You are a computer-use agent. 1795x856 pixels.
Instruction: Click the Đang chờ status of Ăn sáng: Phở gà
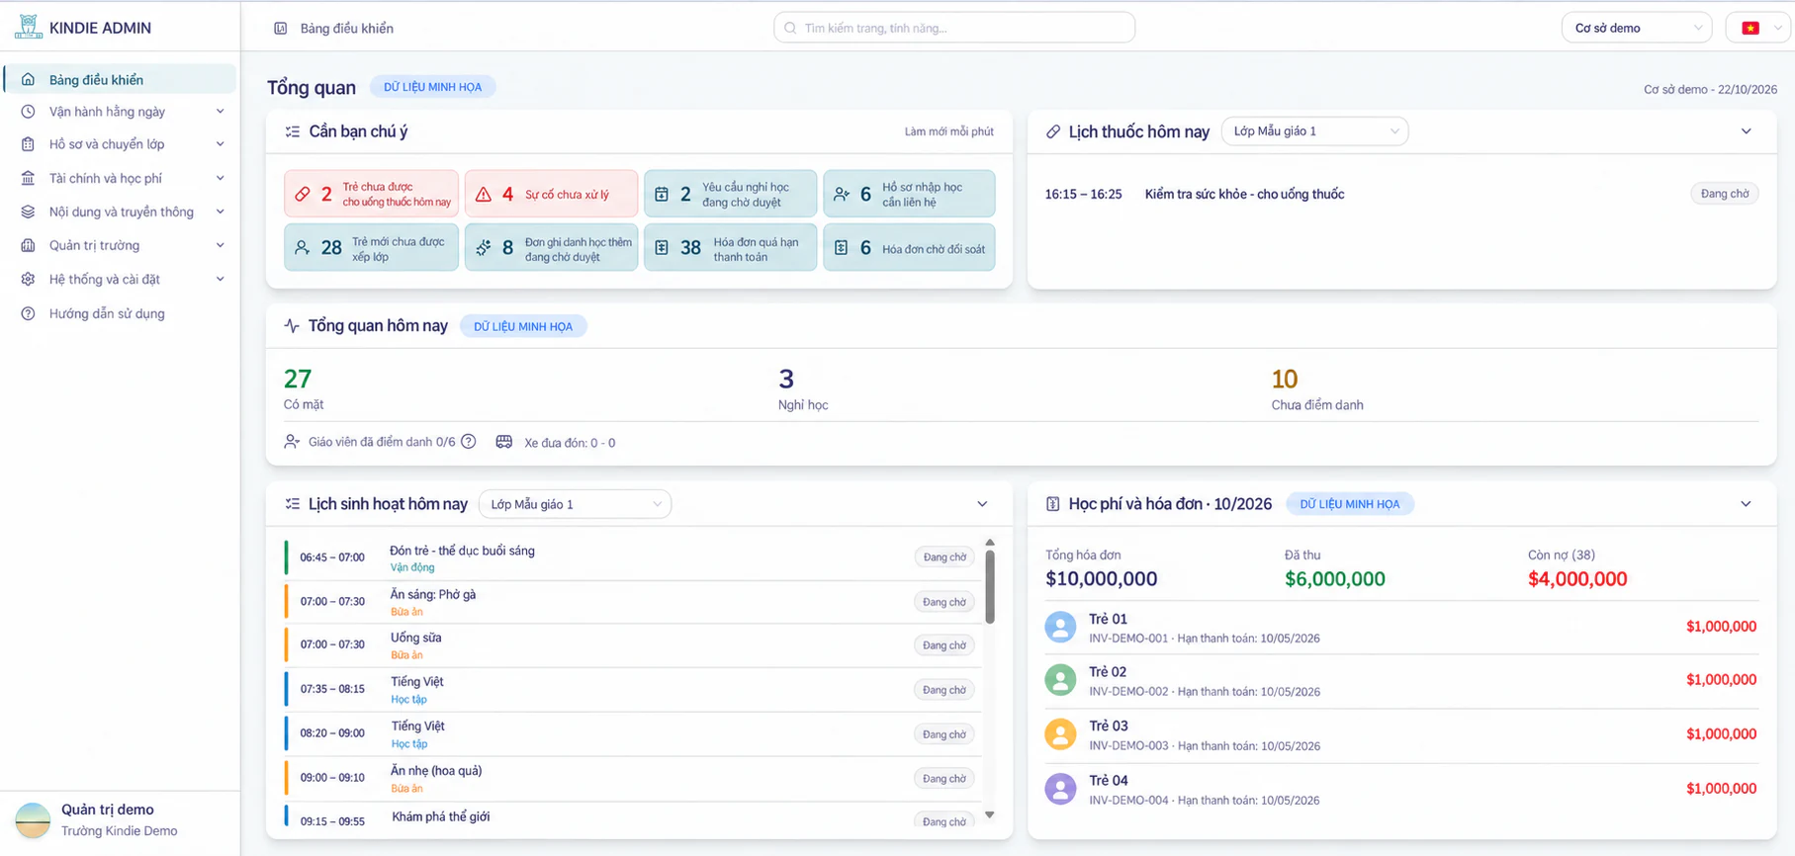coord(944,602)
